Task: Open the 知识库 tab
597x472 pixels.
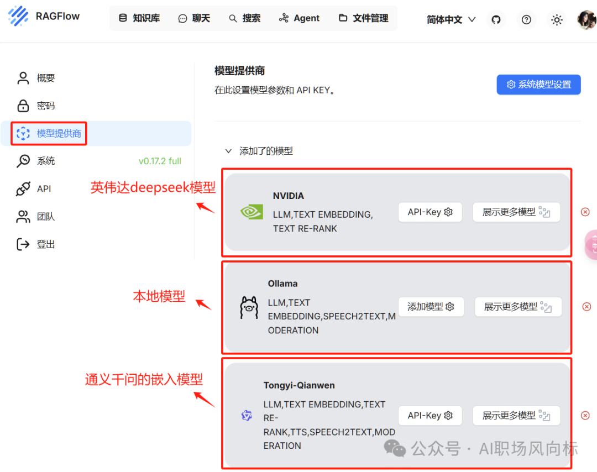Action: tap(139, 18)
